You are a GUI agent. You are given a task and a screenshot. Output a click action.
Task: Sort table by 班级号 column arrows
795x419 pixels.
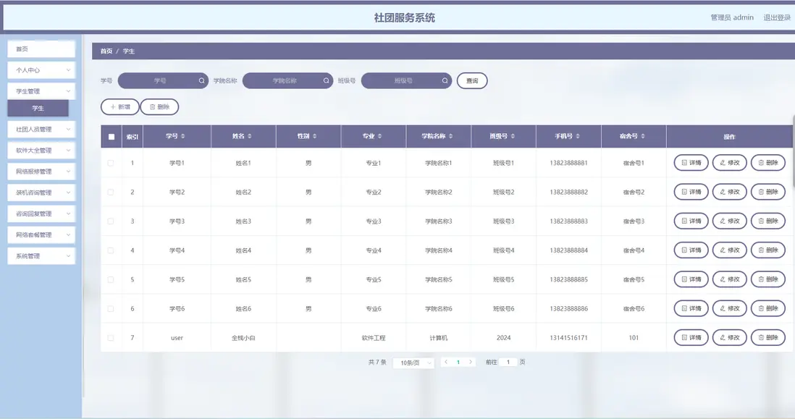513,136
